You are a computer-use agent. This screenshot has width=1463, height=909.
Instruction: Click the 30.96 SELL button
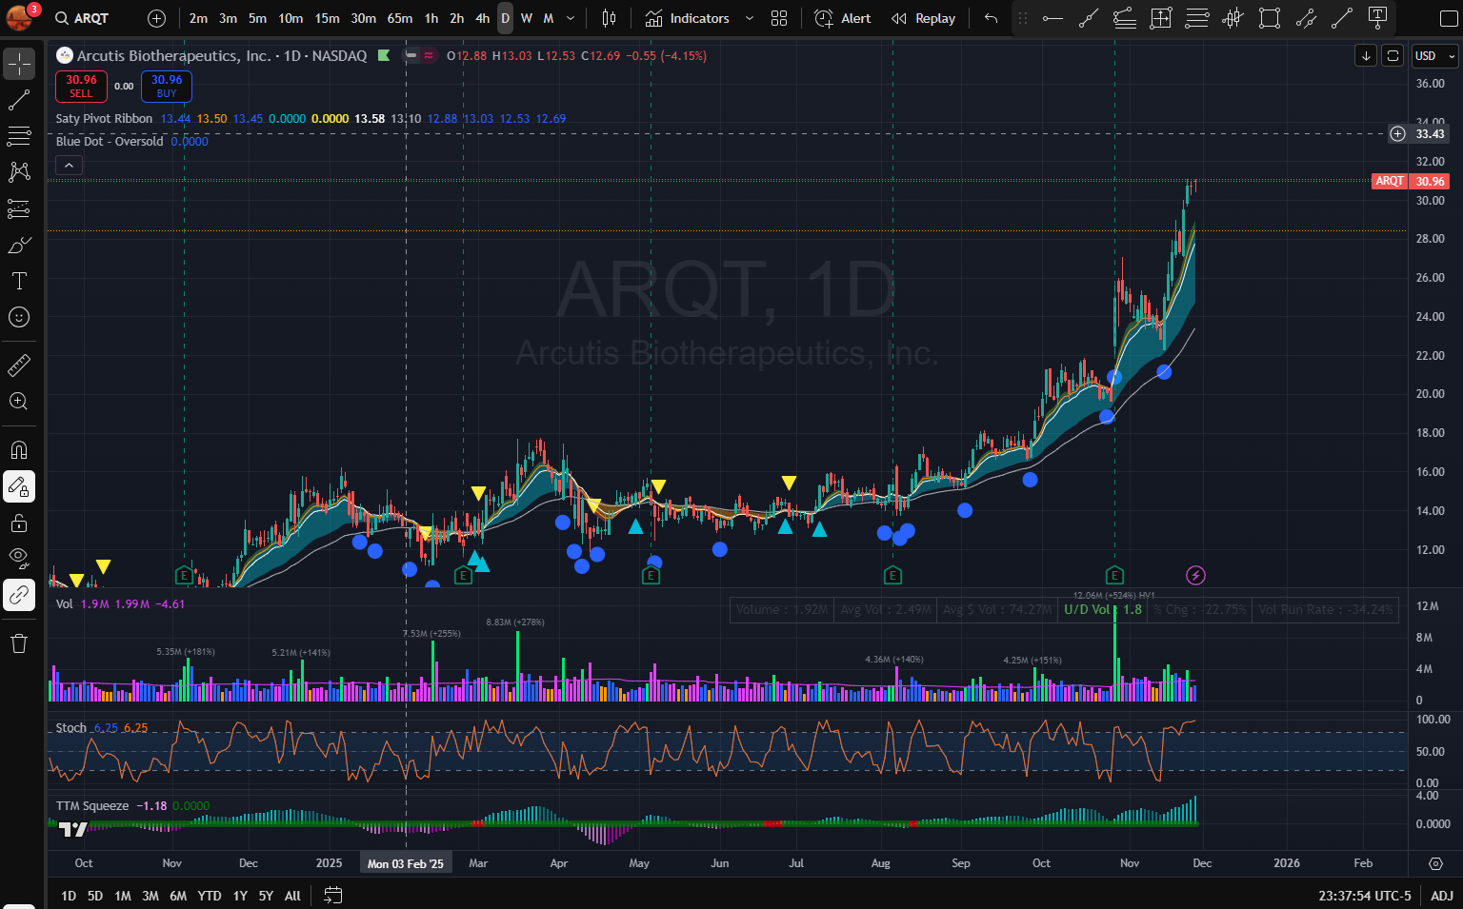pos(82,87)
